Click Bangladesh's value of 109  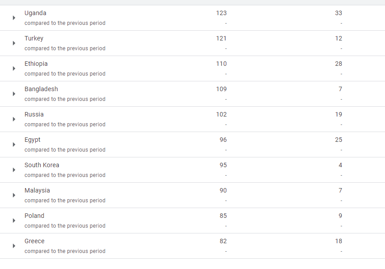[221, 89]
